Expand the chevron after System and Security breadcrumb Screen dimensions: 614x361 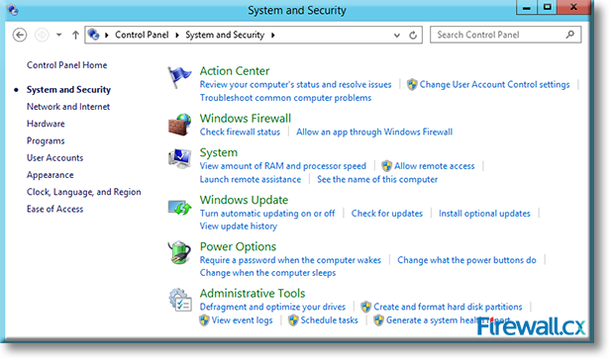tap(273, 35)
